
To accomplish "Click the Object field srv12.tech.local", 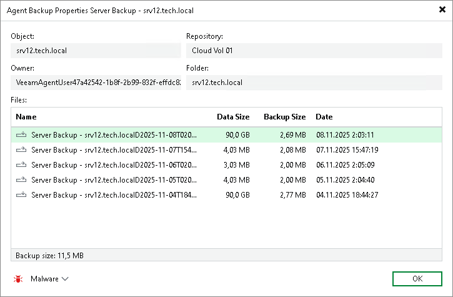I will (x=96, y=50).
